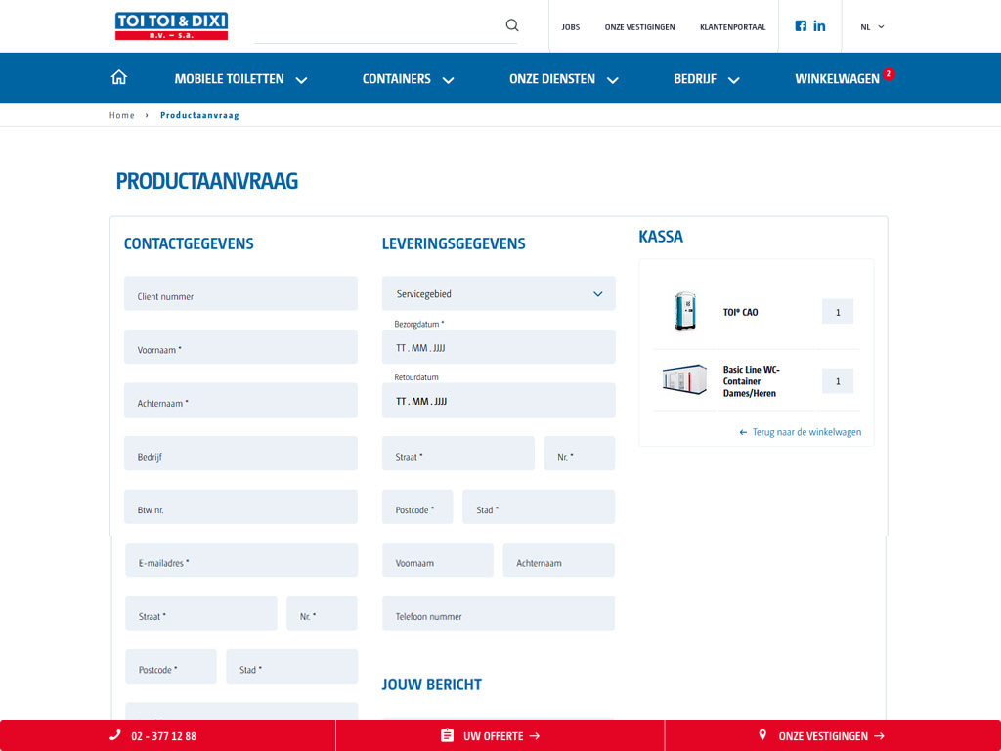
Task: Open the Klantenportaal link
Action: coord(732,27)
